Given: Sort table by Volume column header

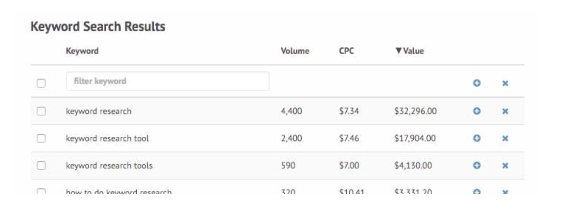Looking at the screenshot, I should tap(295, 51).
